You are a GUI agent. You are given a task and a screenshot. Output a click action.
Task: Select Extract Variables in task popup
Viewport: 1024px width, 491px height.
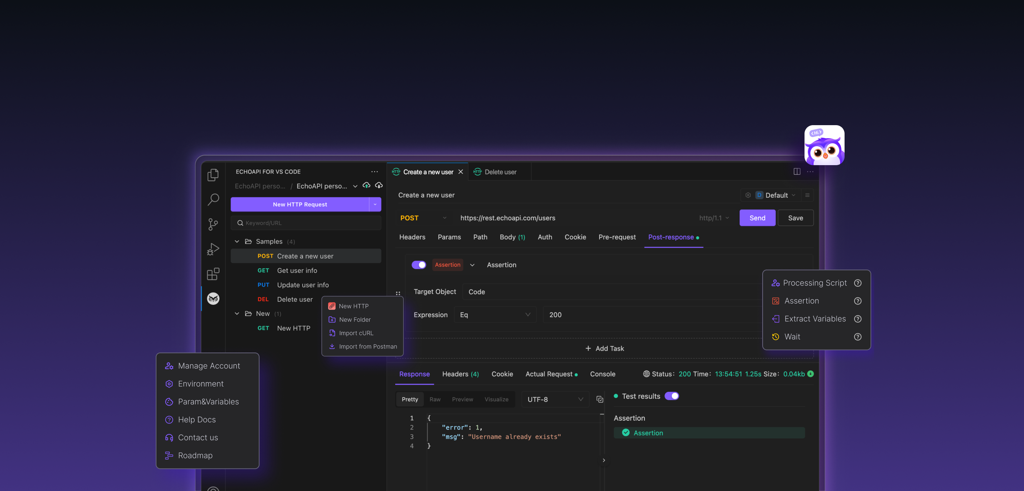point(816,319)
